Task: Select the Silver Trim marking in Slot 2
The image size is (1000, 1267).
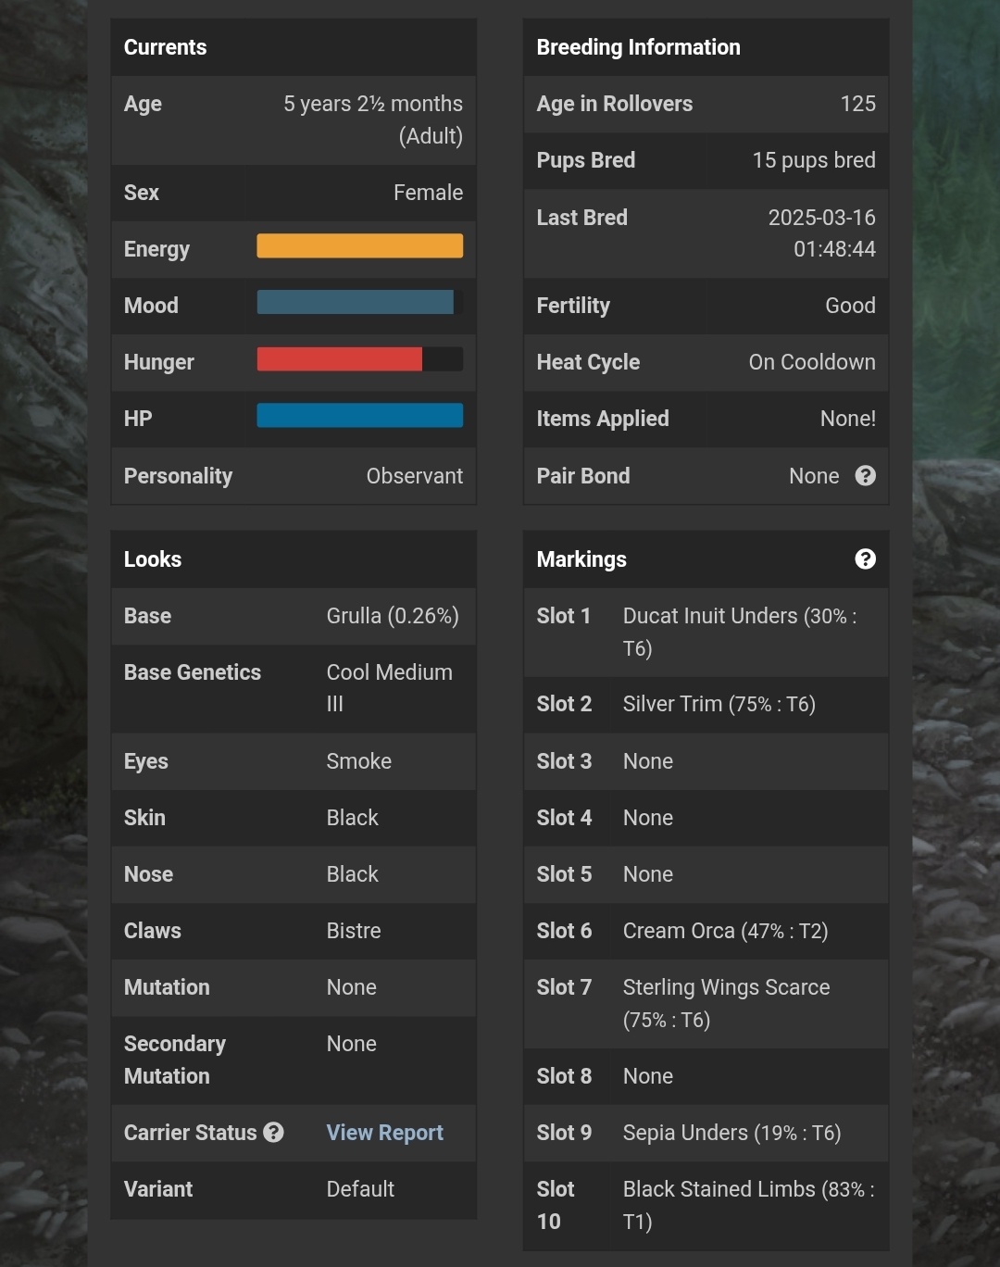Action: (x=719, y=704)
